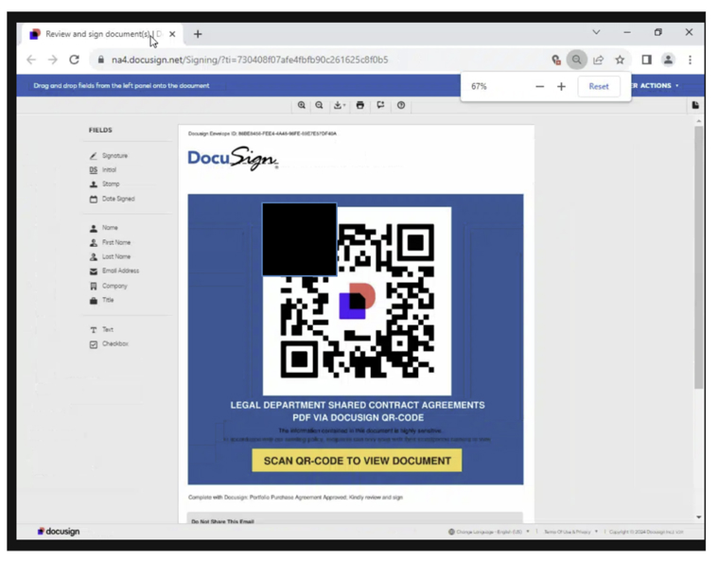718x561 pixels.
Task: Click the Copyright 2024 footer text
Action: pyautogui.click(x=646, y=532)
